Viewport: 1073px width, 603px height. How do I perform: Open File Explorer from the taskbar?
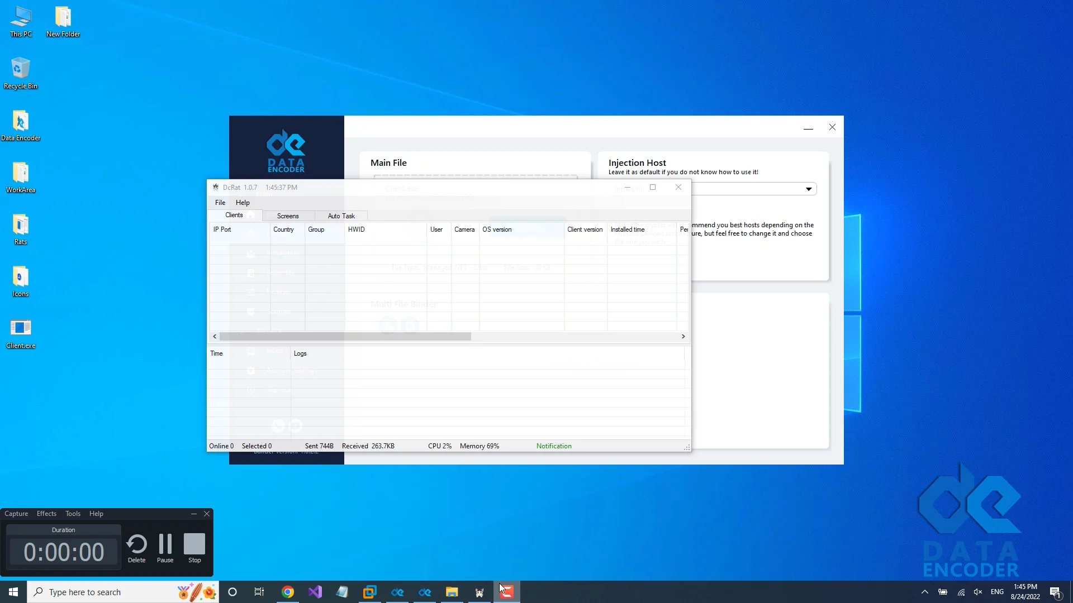452,592
